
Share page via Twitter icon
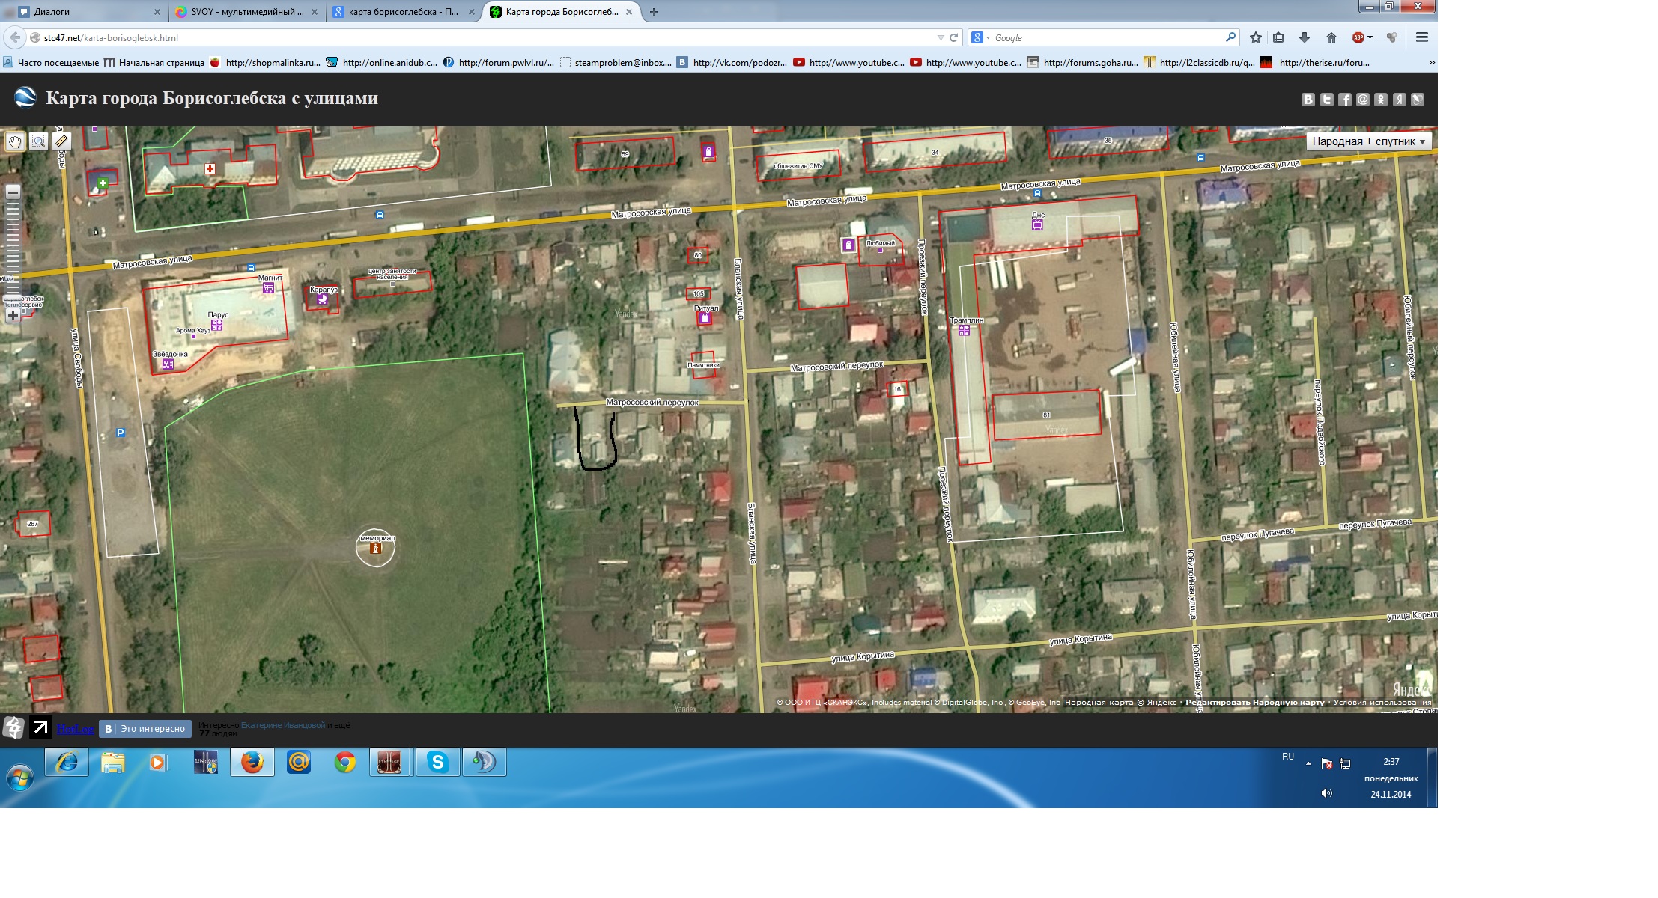1326,100
